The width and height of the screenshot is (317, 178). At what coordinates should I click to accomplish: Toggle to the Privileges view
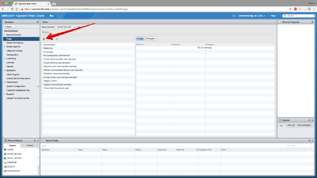pos(150,38)
